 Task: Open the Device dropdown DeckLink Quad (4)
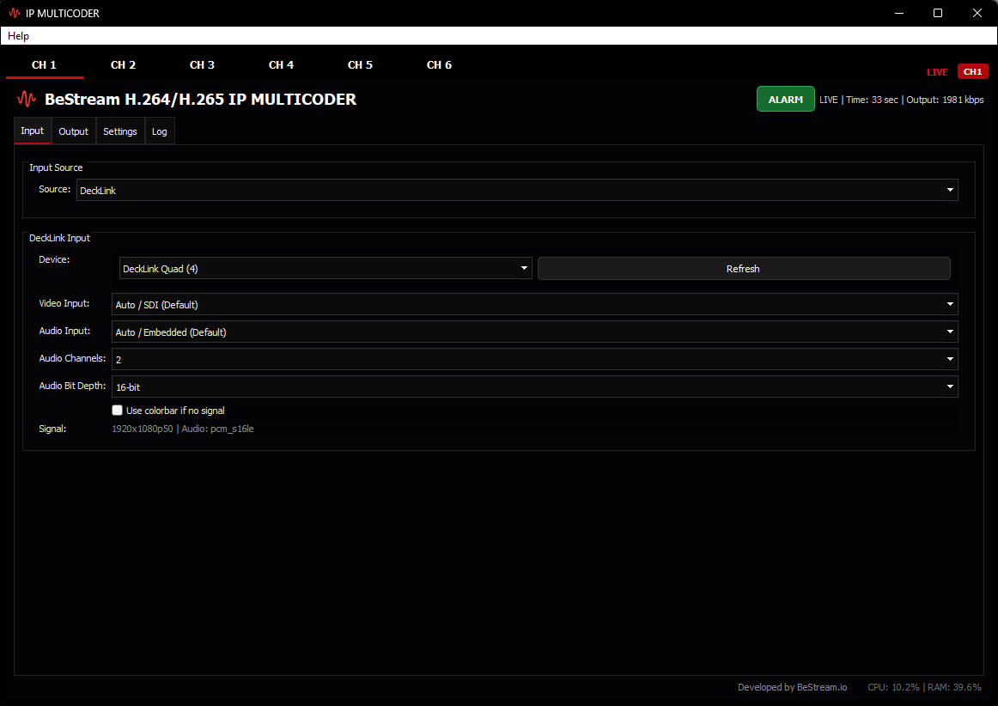click(326, 269)
